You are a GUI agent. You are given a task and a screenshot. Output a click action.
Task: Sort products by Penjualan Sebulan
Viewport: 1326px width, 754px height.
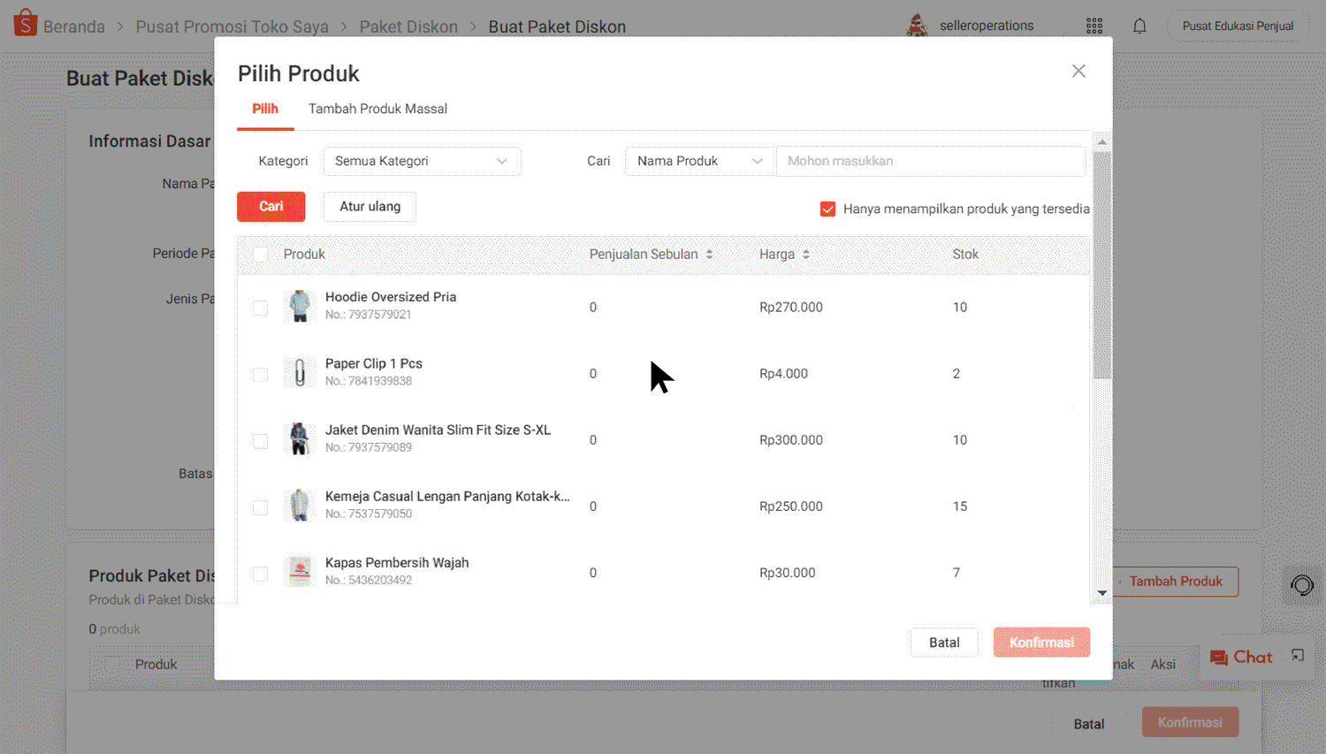click(x=708, y=254)
